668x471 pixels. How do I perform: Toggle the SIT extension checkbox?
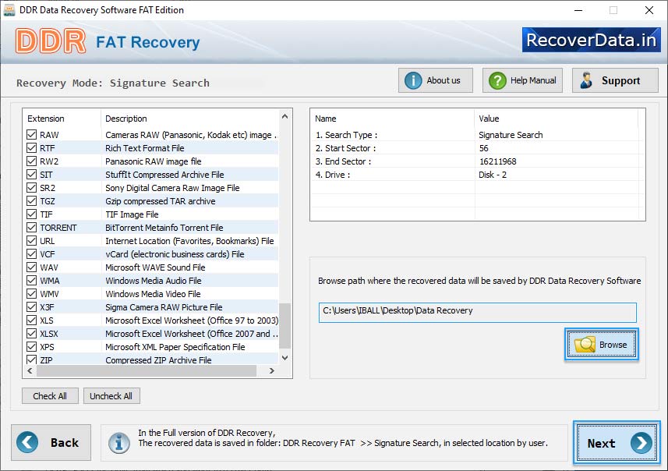31,175
